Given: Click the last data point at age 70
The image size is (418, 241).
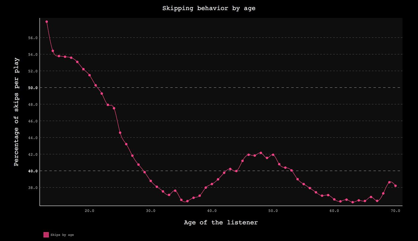Looking at the screenshot, I should click(396, 186).
